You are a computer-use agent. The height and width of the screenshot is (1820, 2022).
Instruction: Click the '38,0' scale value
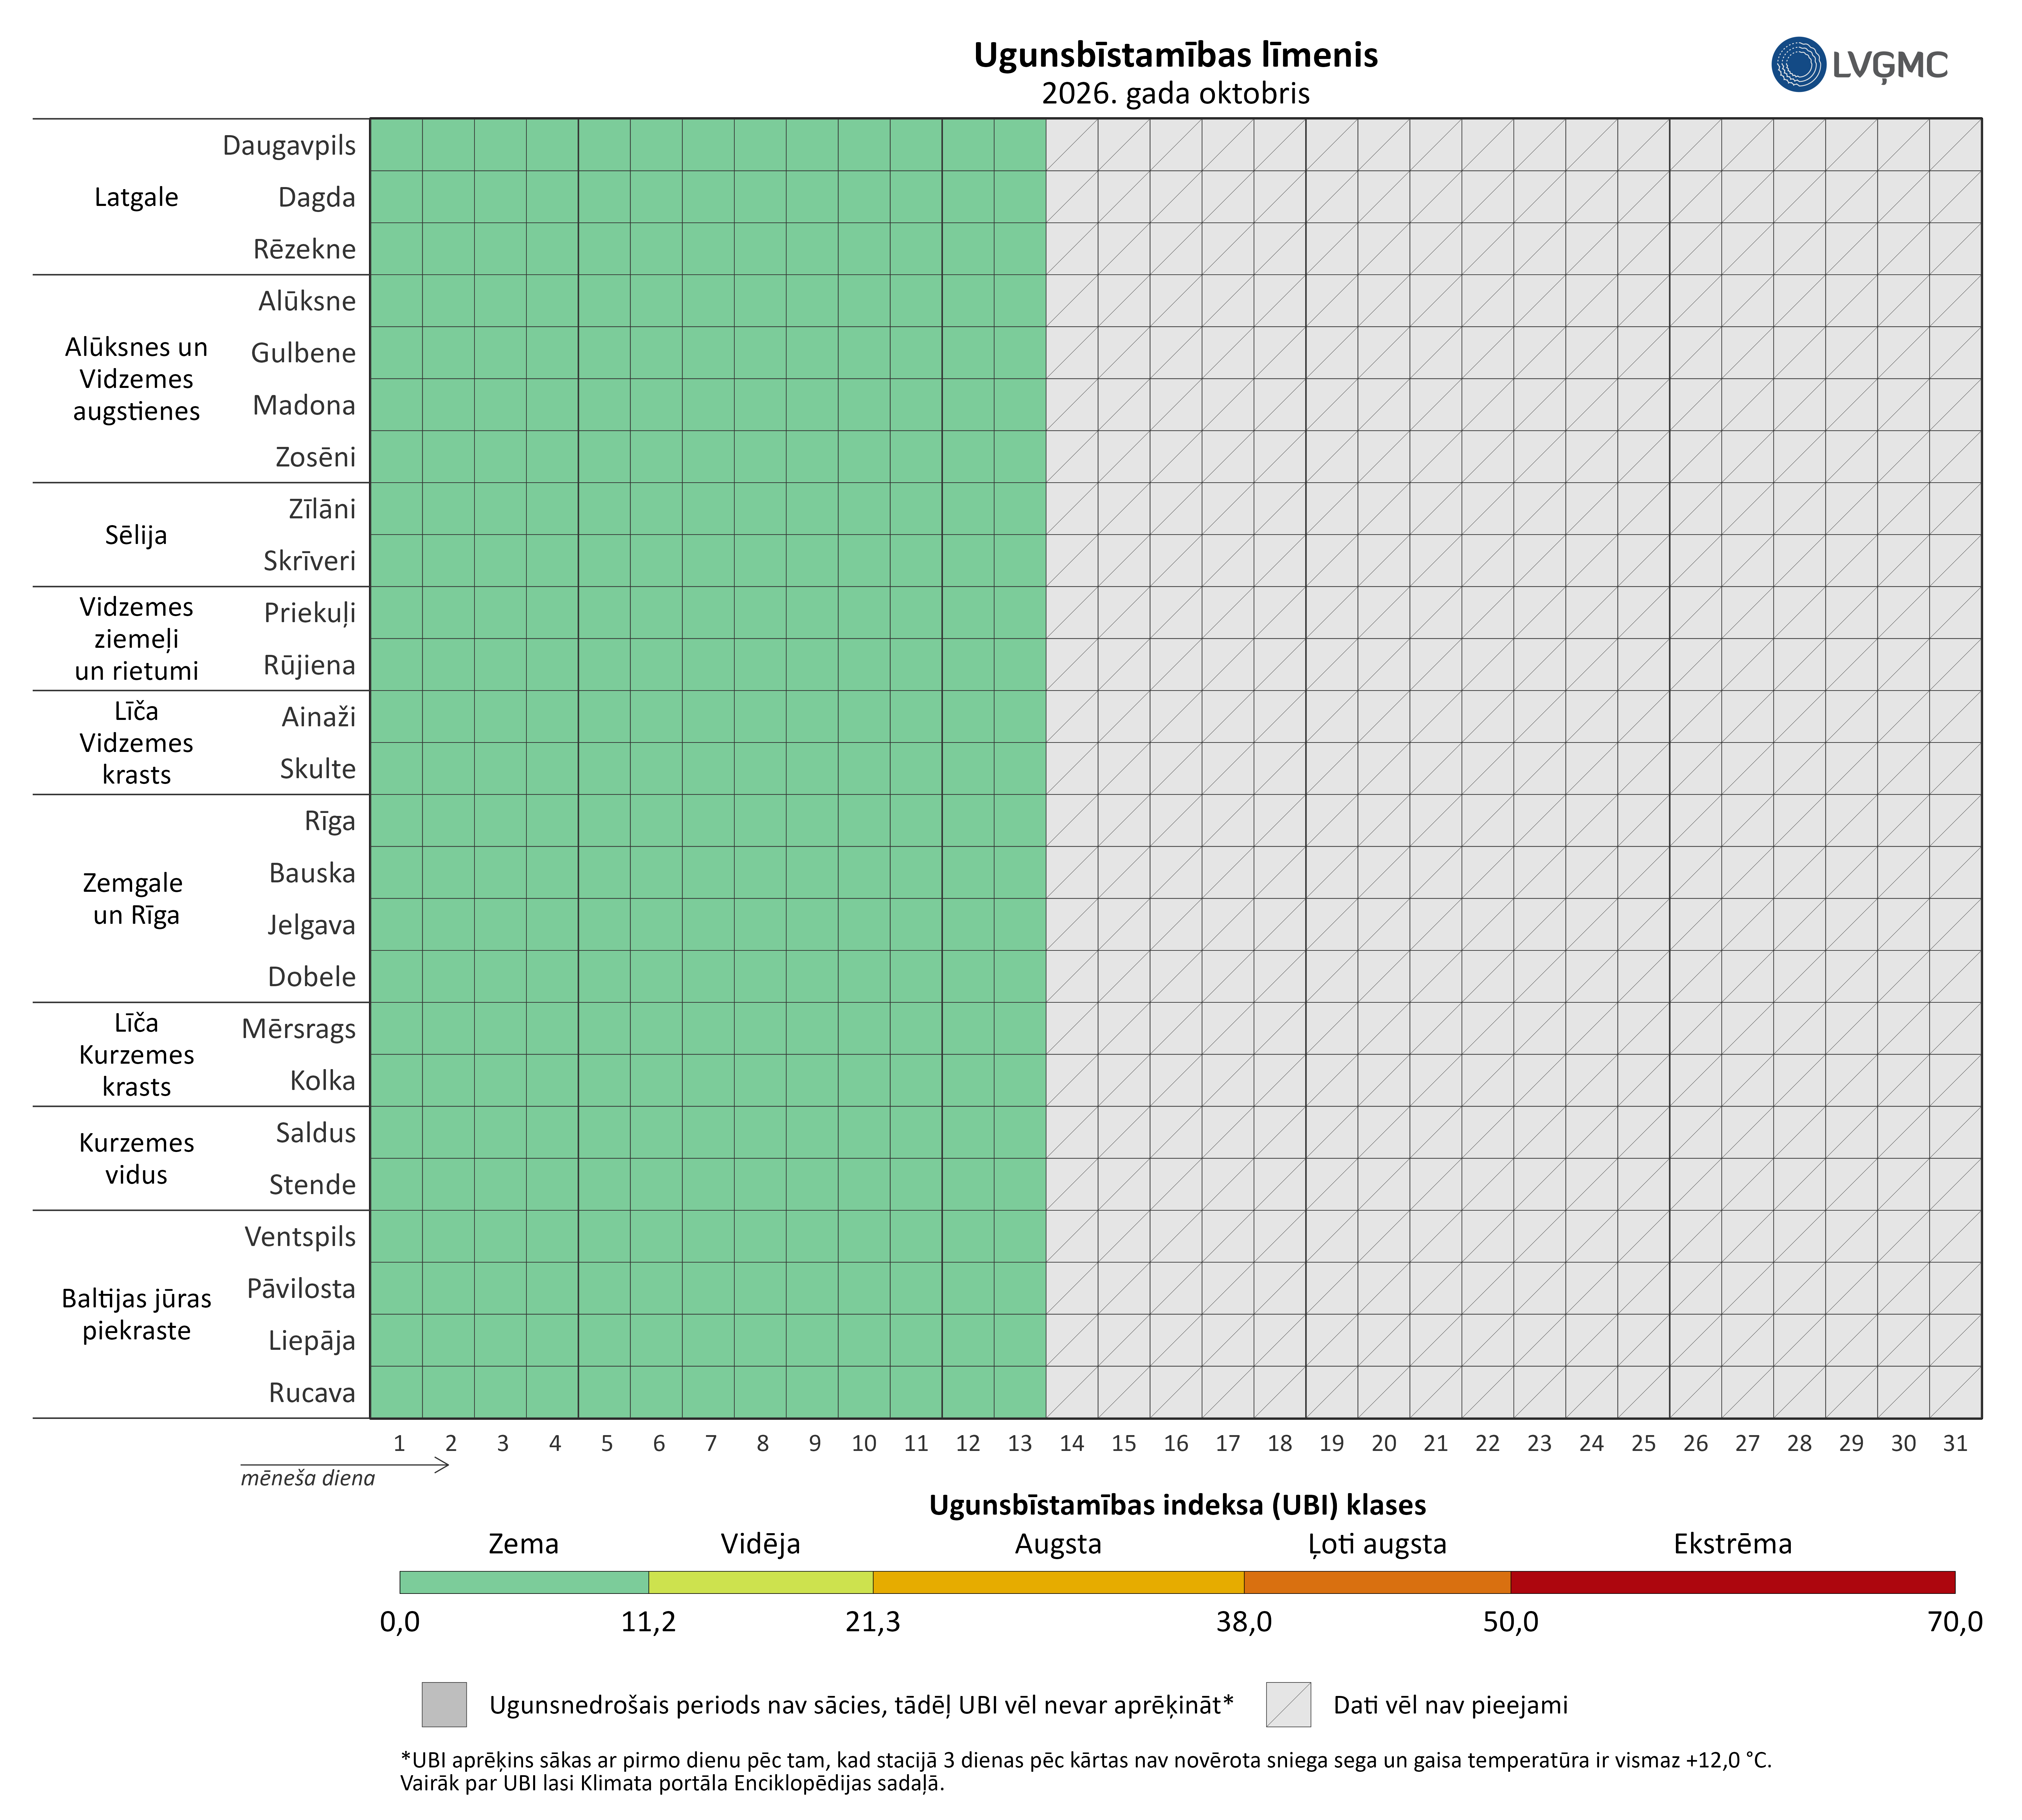pos(1244,1622)
